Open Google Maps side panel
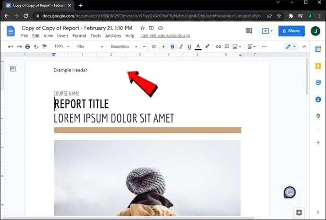Screen dimensions: 326x220 (318, 116)
